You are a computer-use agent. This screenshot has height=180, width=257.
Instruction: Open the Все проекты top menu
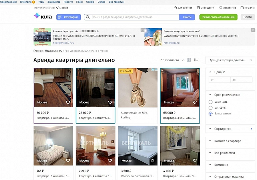tap(117, 2)
